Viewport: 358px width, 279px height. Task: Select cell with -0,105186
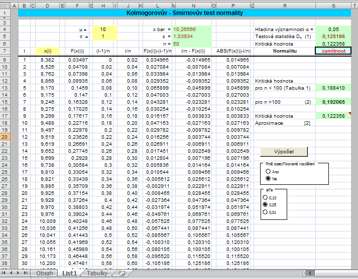tap(158, 263)
